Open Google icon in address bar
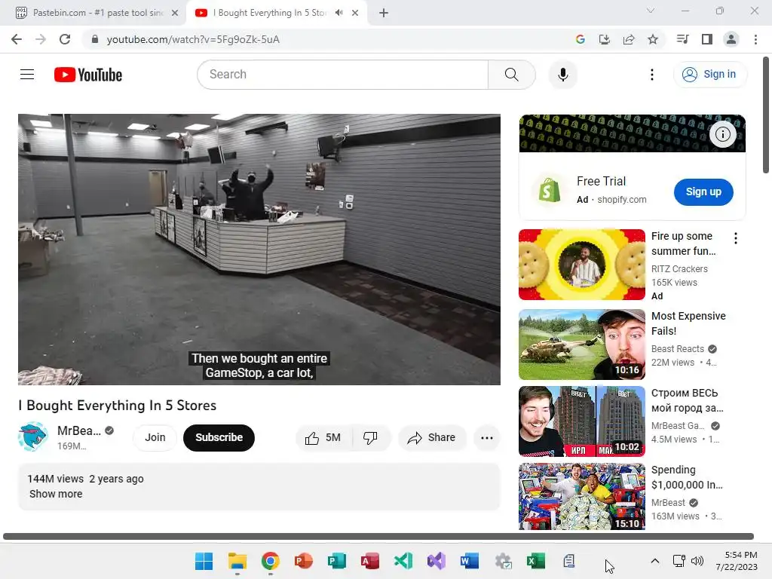 click(580, 39)
